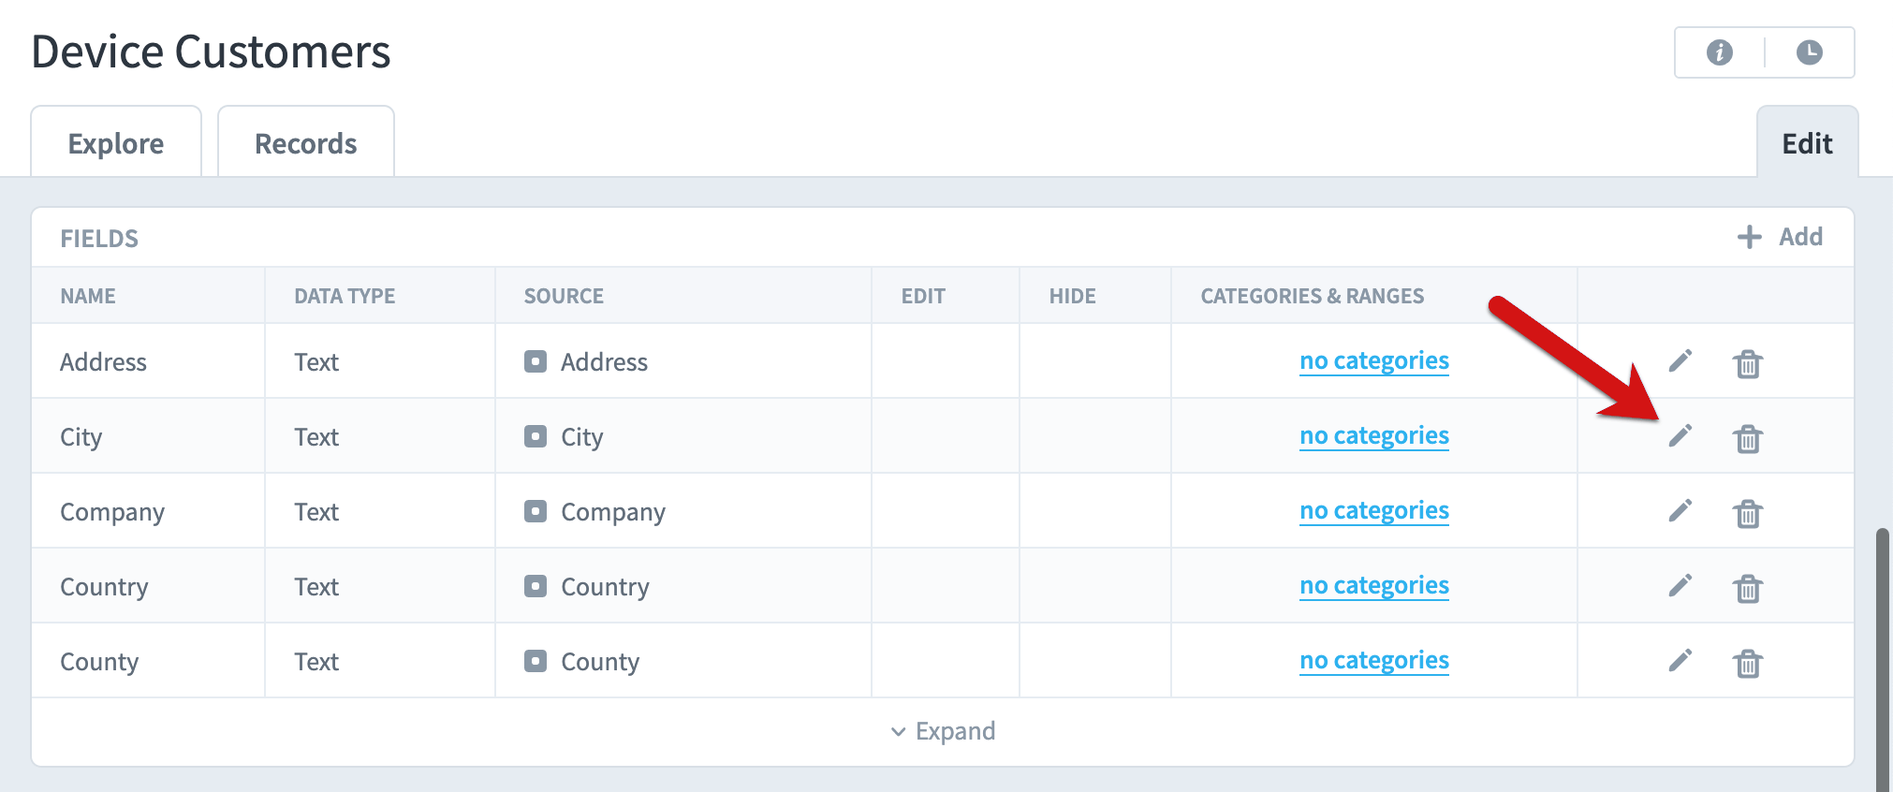Click the pencil icon in Country row

[1680, 585]
